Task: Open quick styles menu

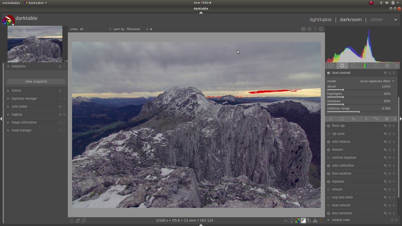Action: 78,221
